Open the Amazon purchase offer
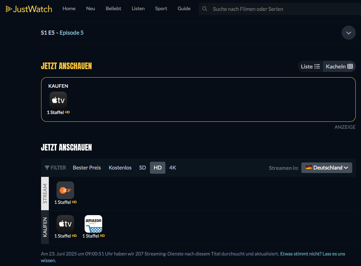Viewport: 361px width, 266px height. (x=93, y=224)
